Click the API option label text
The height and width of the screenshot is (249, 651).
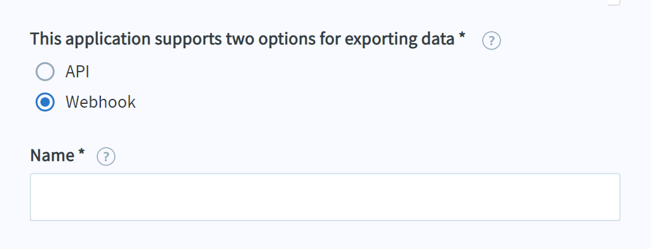77,72
